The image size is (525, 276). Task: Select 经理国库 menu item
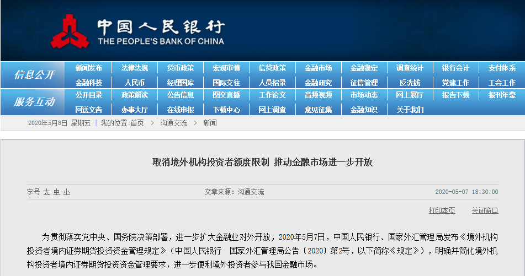[181, 83]
